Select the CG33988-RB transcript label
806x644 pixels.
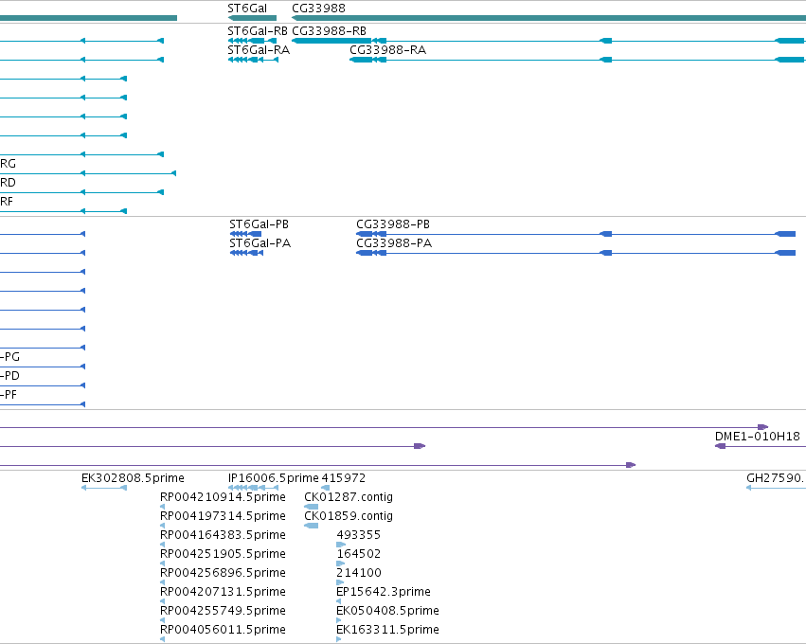pyautogui.click(x=329, y=31)
